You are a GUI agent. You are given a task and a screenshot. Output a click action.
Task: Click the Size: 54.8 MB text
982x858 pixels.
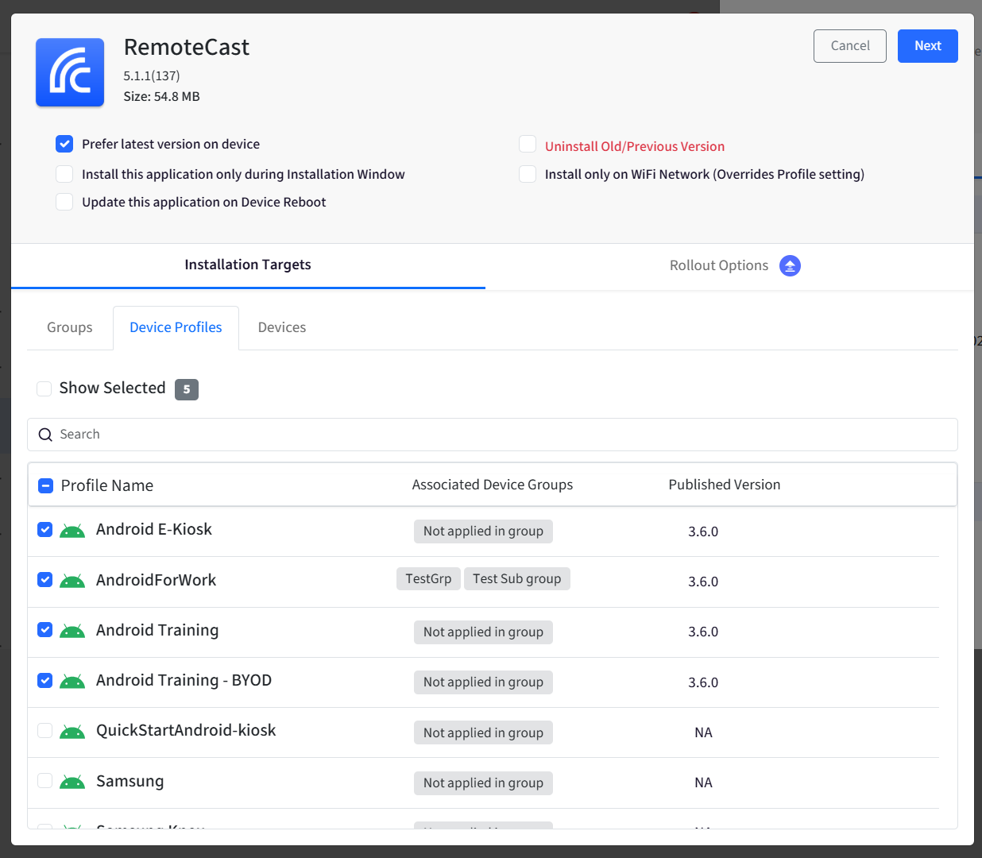click(x=162, y=97)
